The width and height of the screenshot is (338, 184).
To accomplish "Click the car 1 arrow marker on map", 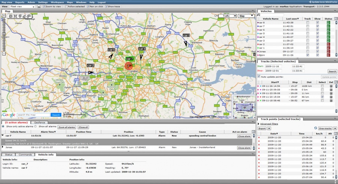I will pyautogui.click(x=186, y=44).
